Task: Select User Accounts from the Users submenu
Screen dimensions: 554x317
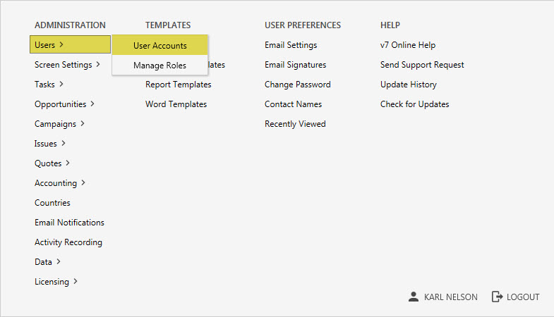Action: 160,46
